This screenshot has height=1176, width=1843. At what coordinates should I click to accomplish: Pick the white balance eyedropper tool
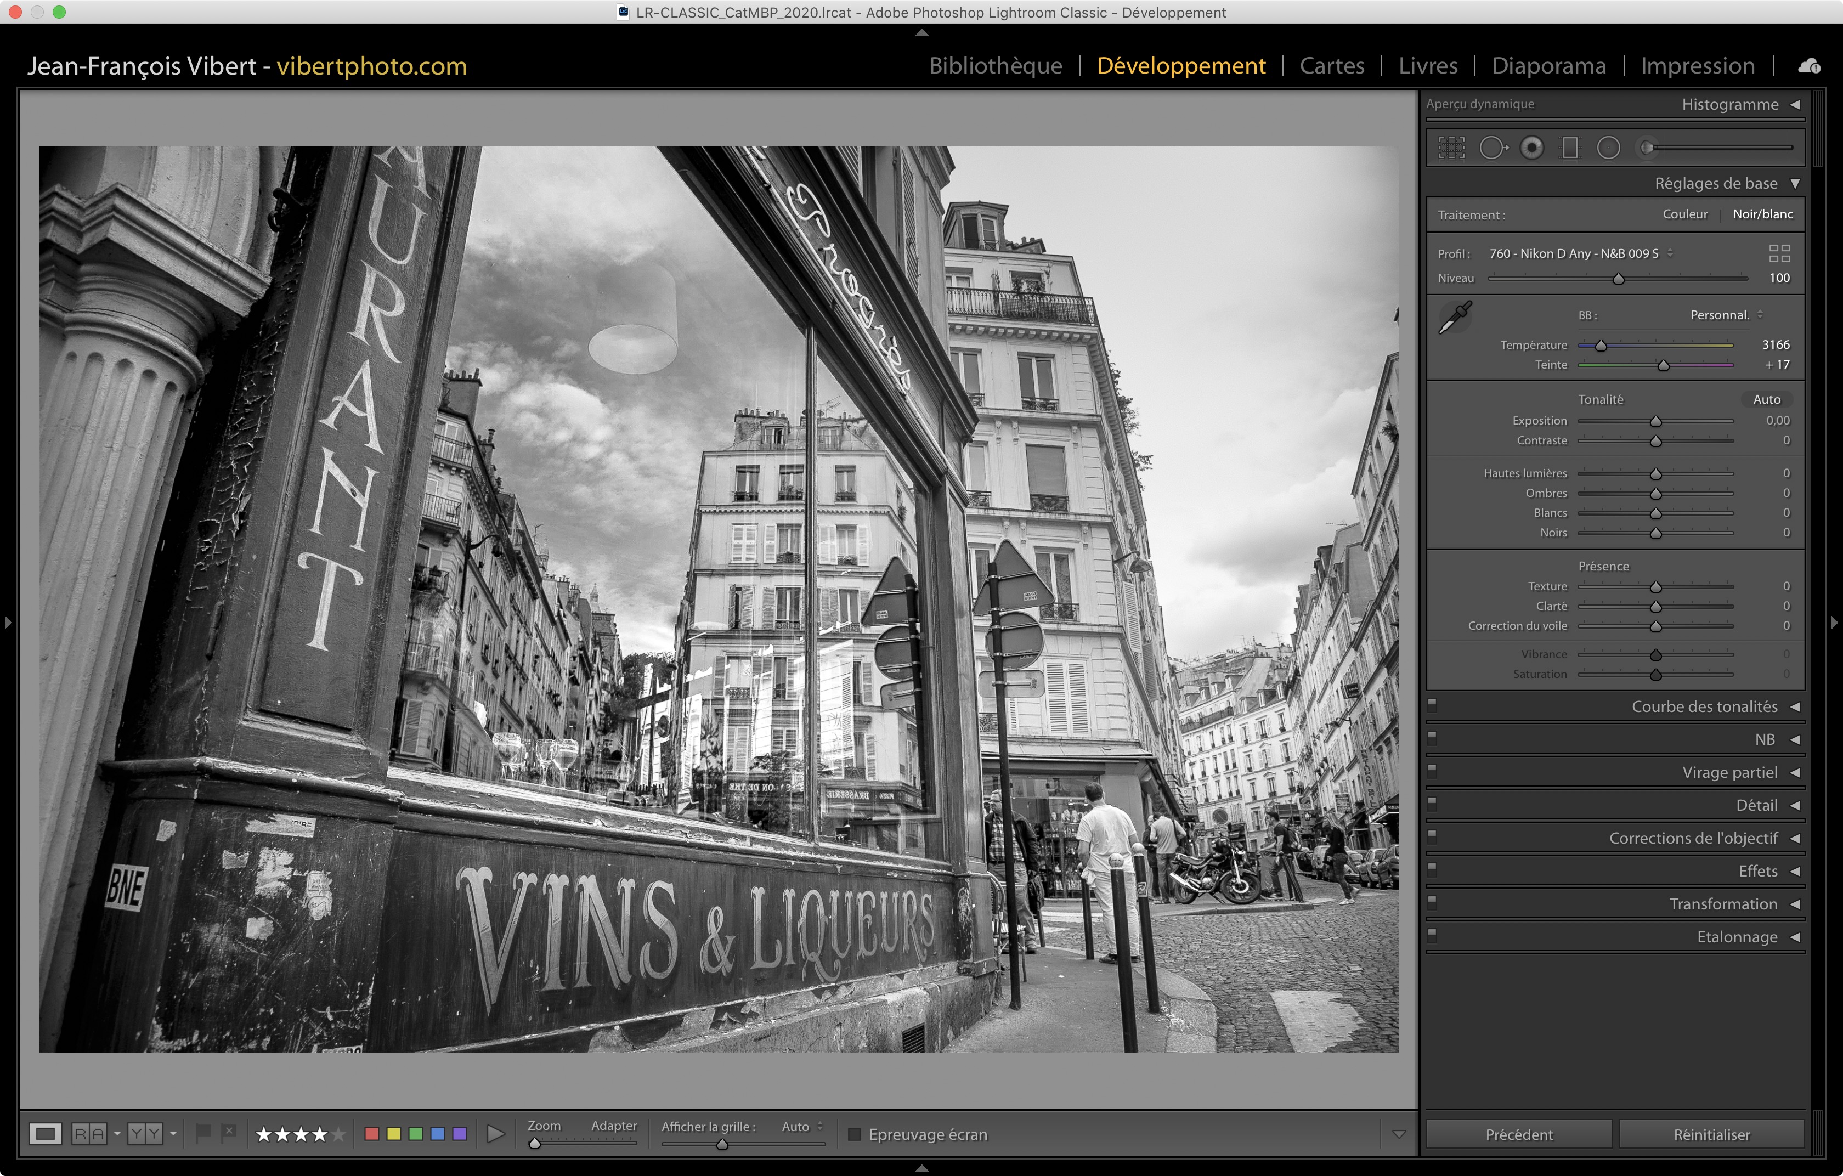coord(1455,316)
